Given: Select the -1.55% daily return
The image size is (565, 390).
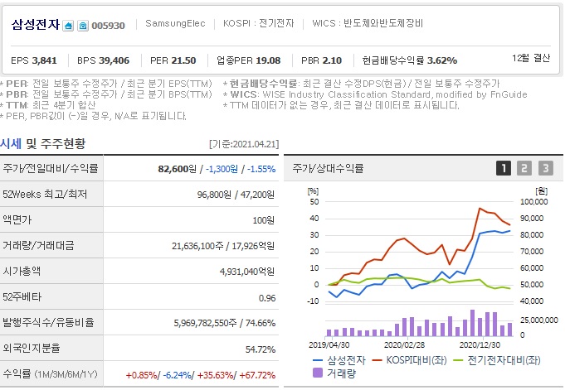Looking at the screenshot, I should coord(261,169).
